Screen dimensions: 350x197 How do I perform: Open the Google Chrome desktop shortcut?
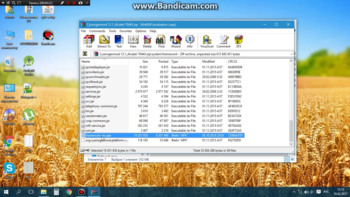click(x=9, y=146)
